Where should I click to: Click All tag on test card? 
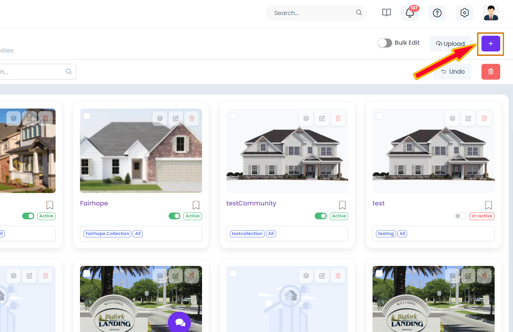point(402,234)
